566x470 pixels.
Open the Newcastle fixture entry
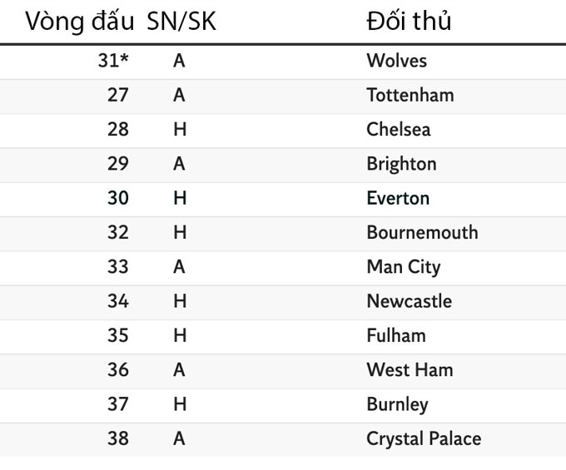[409, 301]
